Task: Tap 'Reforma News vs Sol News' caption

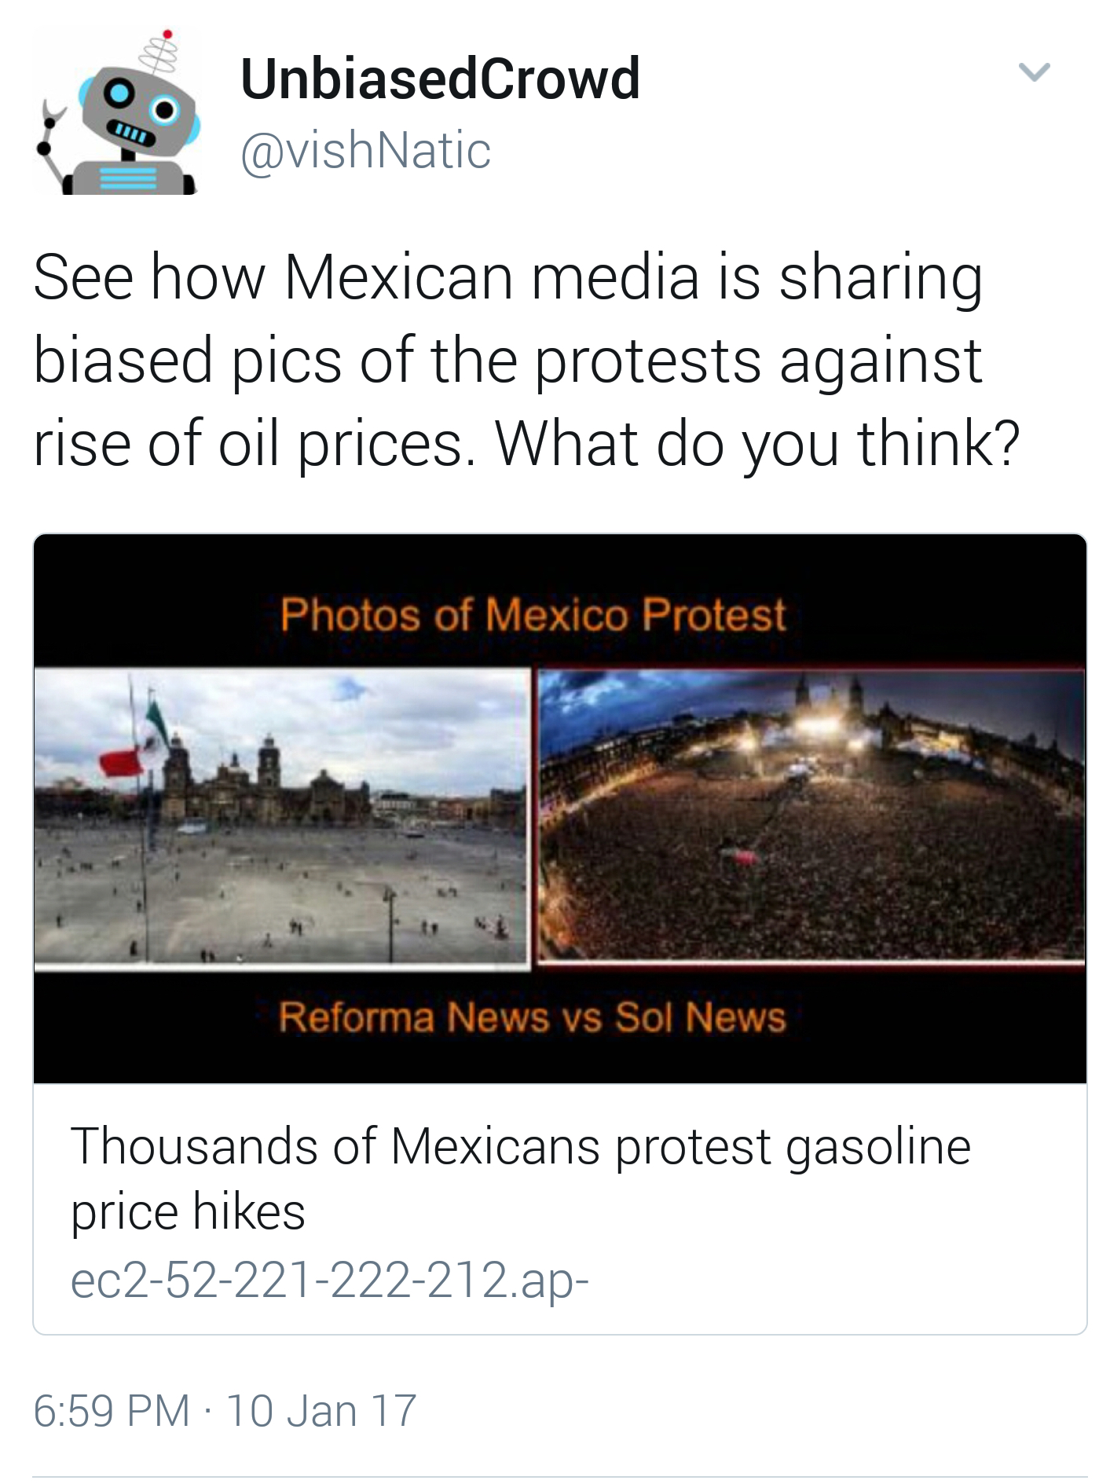Action: tap(533, 1017)
